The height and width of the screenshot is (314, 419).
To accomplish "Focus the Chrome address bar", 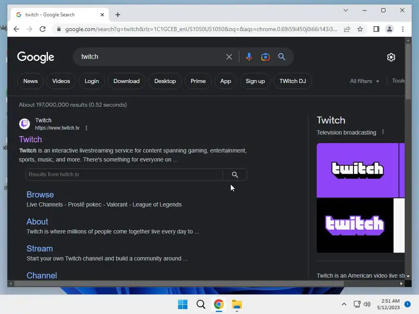I will 201,29.
